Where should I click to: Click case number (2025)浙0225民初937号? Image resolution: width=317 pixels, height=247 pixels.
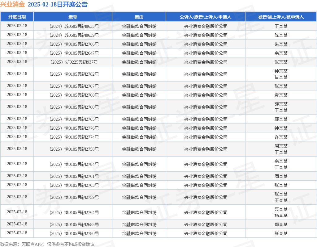[74, 62]
